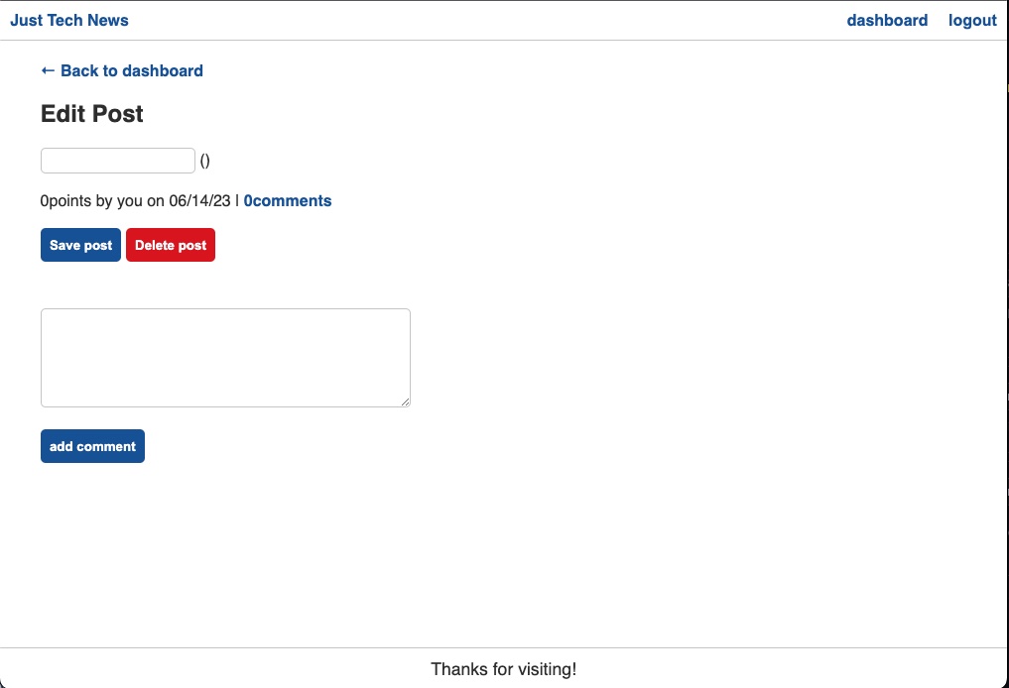Screen dimensions: 1009x688
Task: Click the Delete post button
Action: click(x=170, y=245)
